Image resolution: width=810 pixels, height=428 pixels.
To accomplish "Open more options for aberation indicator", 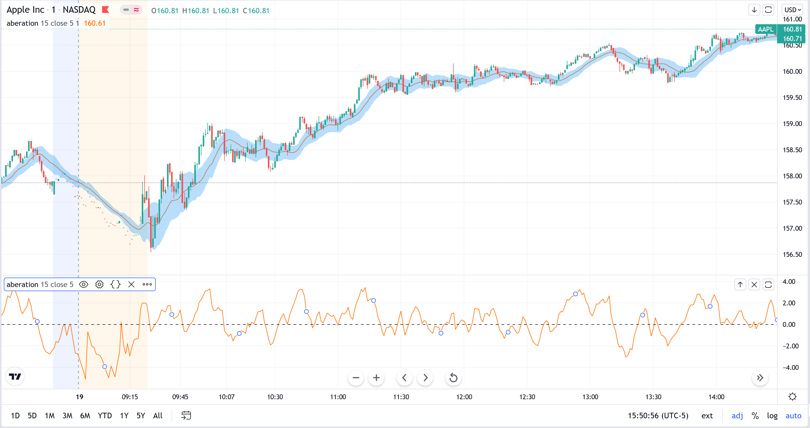I will click(x=147, y=284).
